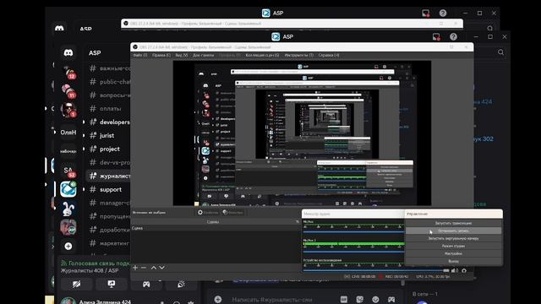541x304 pixels.
Task: Move scene down with the down arrow in OBS
Action: [161, 268]
